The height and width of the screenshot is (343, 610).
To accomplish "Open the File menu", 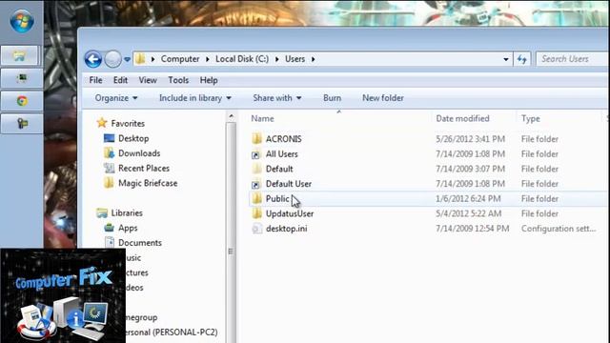I will click(95, 80).
